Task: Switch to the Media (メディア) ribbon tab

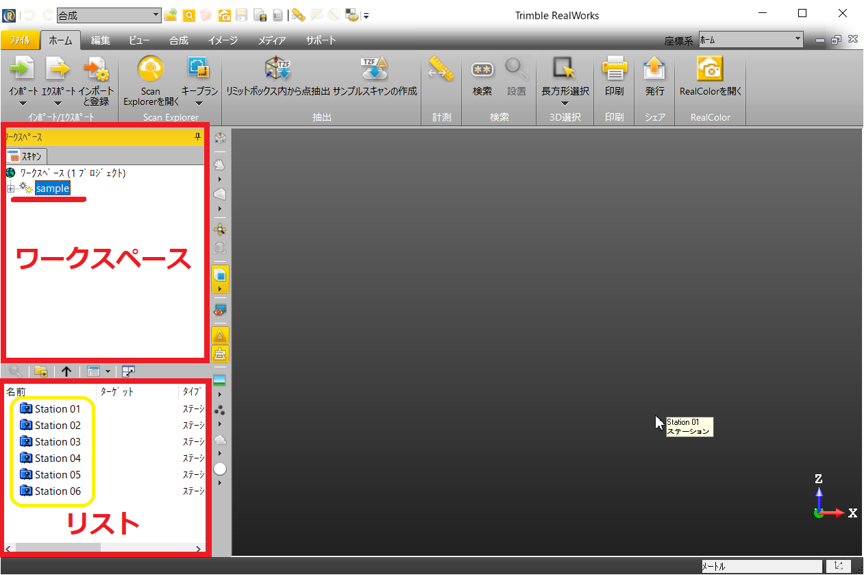Action: click(x=272, y=40)
